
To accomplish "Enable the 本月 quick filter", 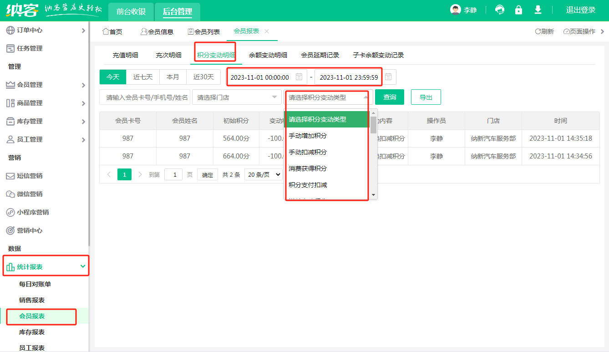I will click(173, 77).
